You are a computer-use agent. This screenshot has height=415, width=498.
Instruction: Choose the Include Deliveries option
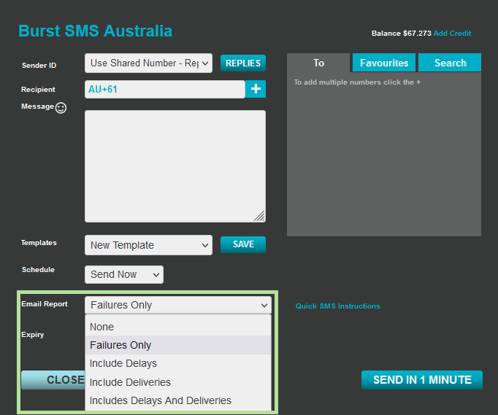[x=178, y=382]
